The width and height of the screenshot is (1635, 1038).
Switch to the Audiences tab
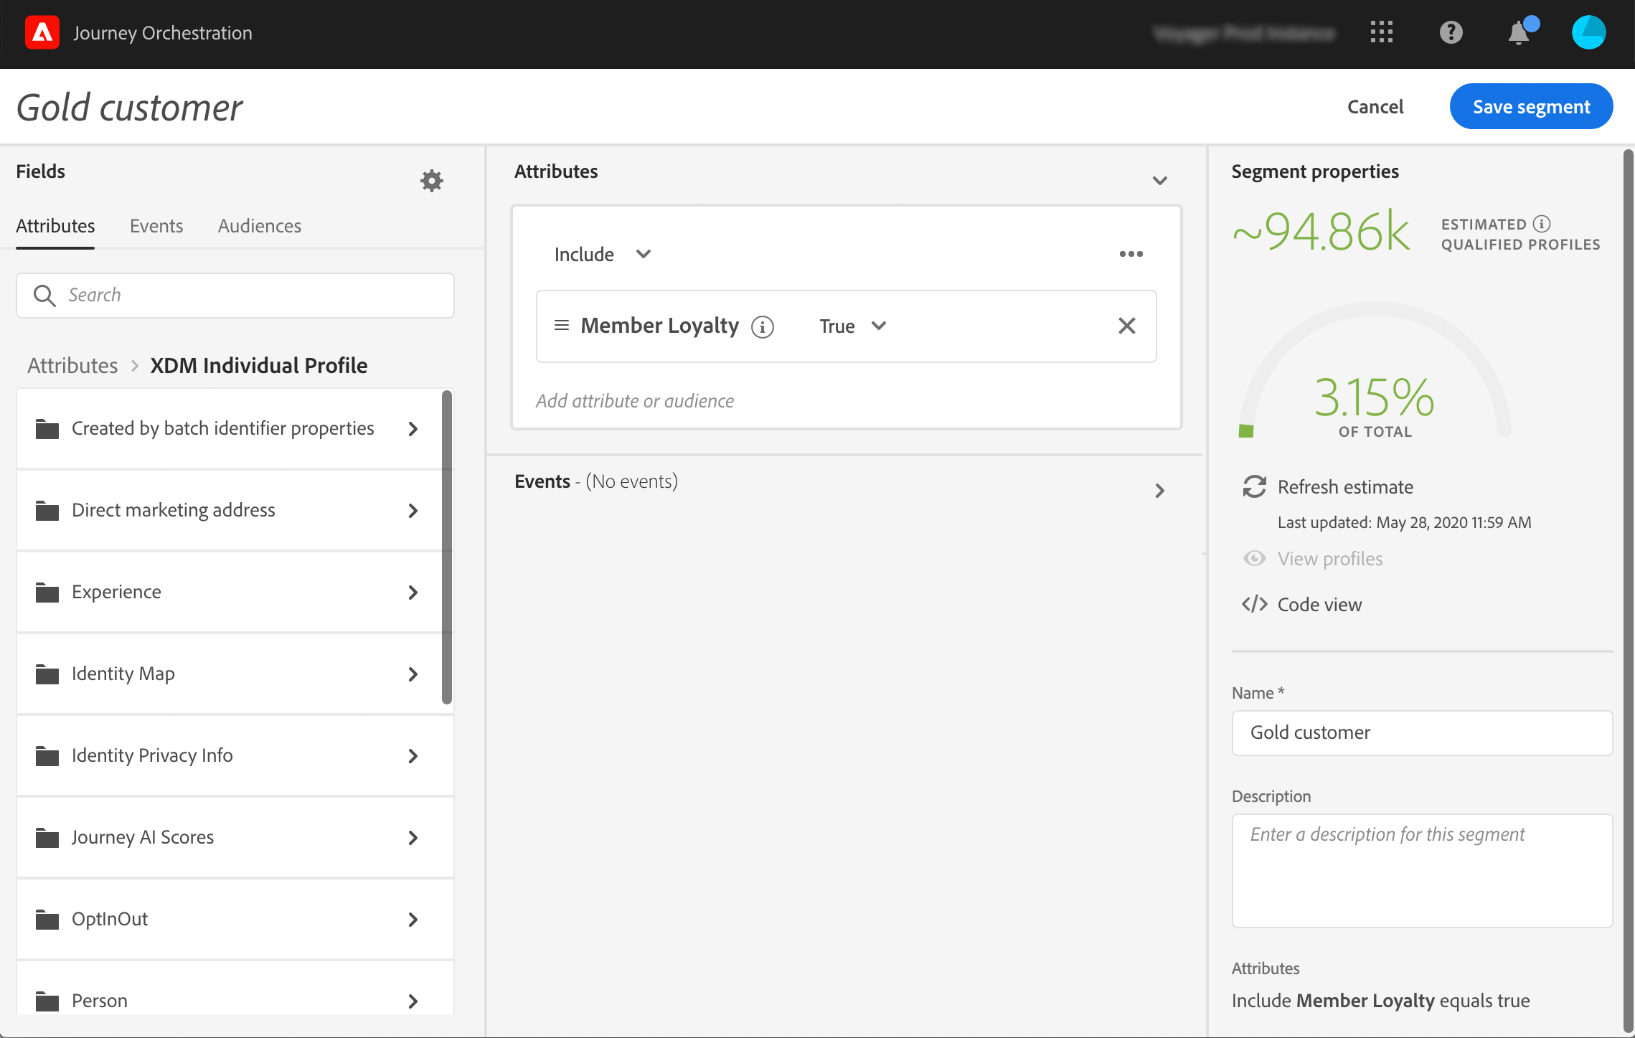(259, 225)
